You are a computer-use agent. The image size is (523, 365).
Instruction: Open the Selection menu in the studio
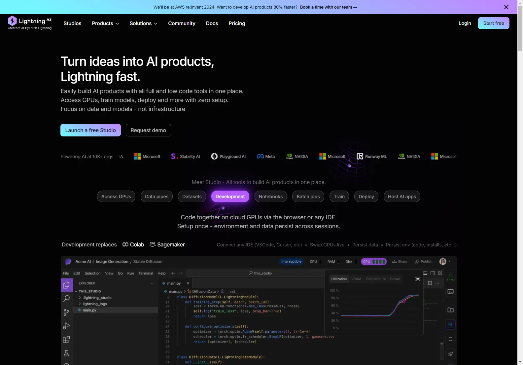92,273
